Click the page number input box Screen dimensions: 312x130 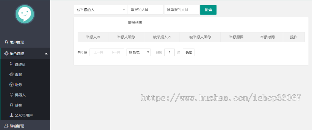tap(170, 52)
